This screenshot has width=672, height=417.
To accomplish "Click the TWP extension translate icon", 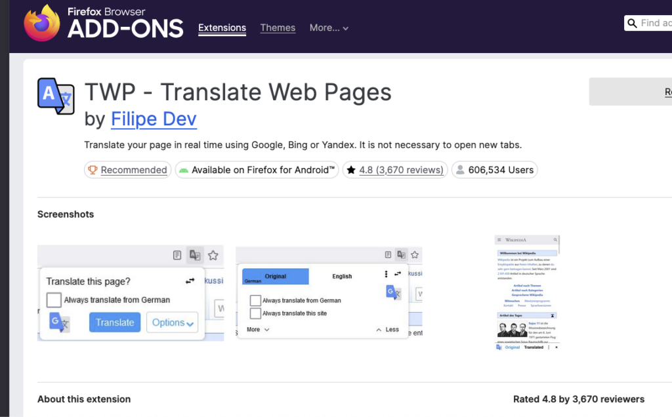I will pyautogui.click(x=56, y=96).
